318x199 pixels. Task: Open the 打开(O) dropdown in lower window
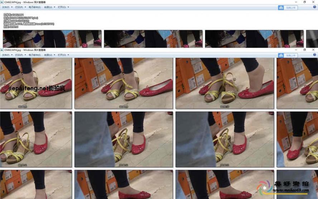[x=63, y=55]
